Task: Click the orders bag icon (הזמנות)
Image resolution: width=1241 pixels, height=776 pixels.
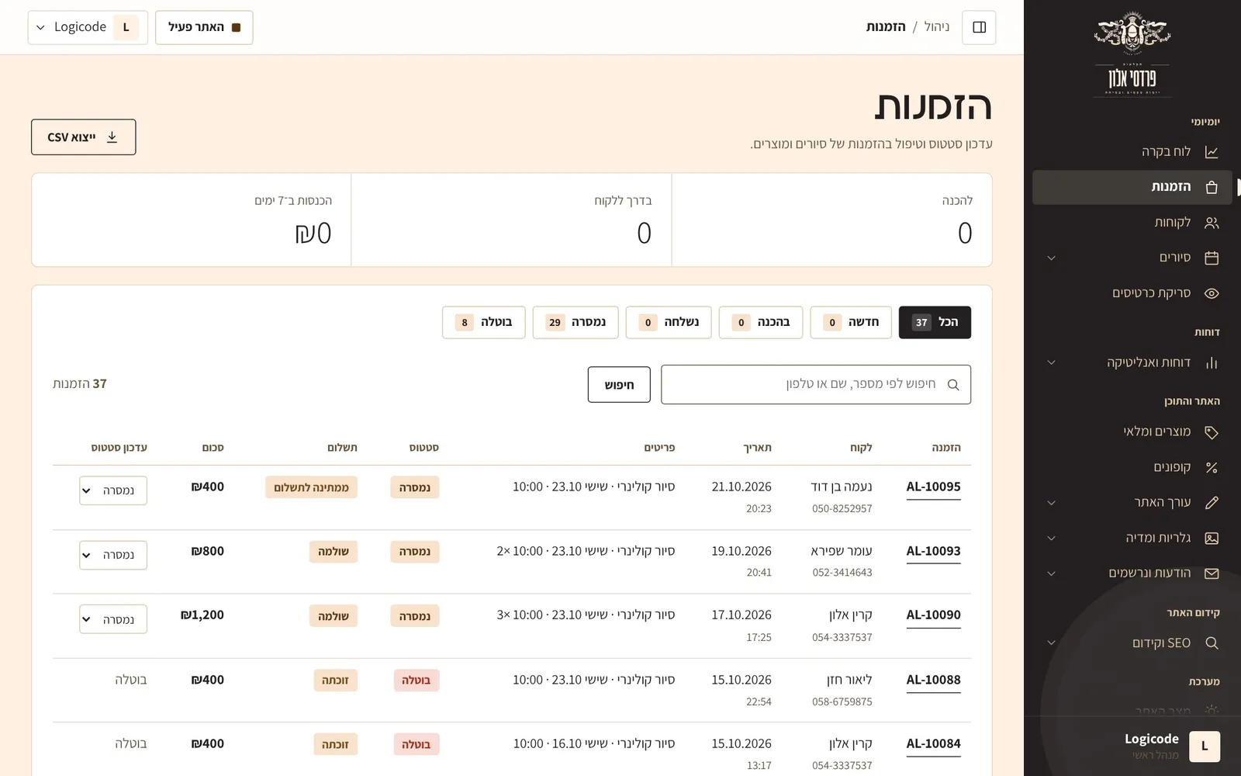Action: (1212, 187)
